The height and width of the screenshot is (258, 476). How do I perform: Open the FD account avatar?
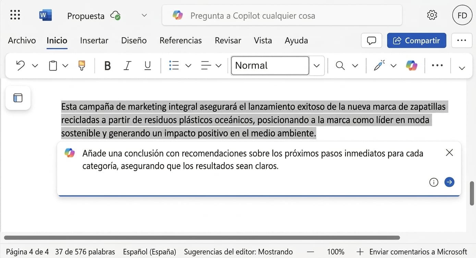click(x=462, y=15)
